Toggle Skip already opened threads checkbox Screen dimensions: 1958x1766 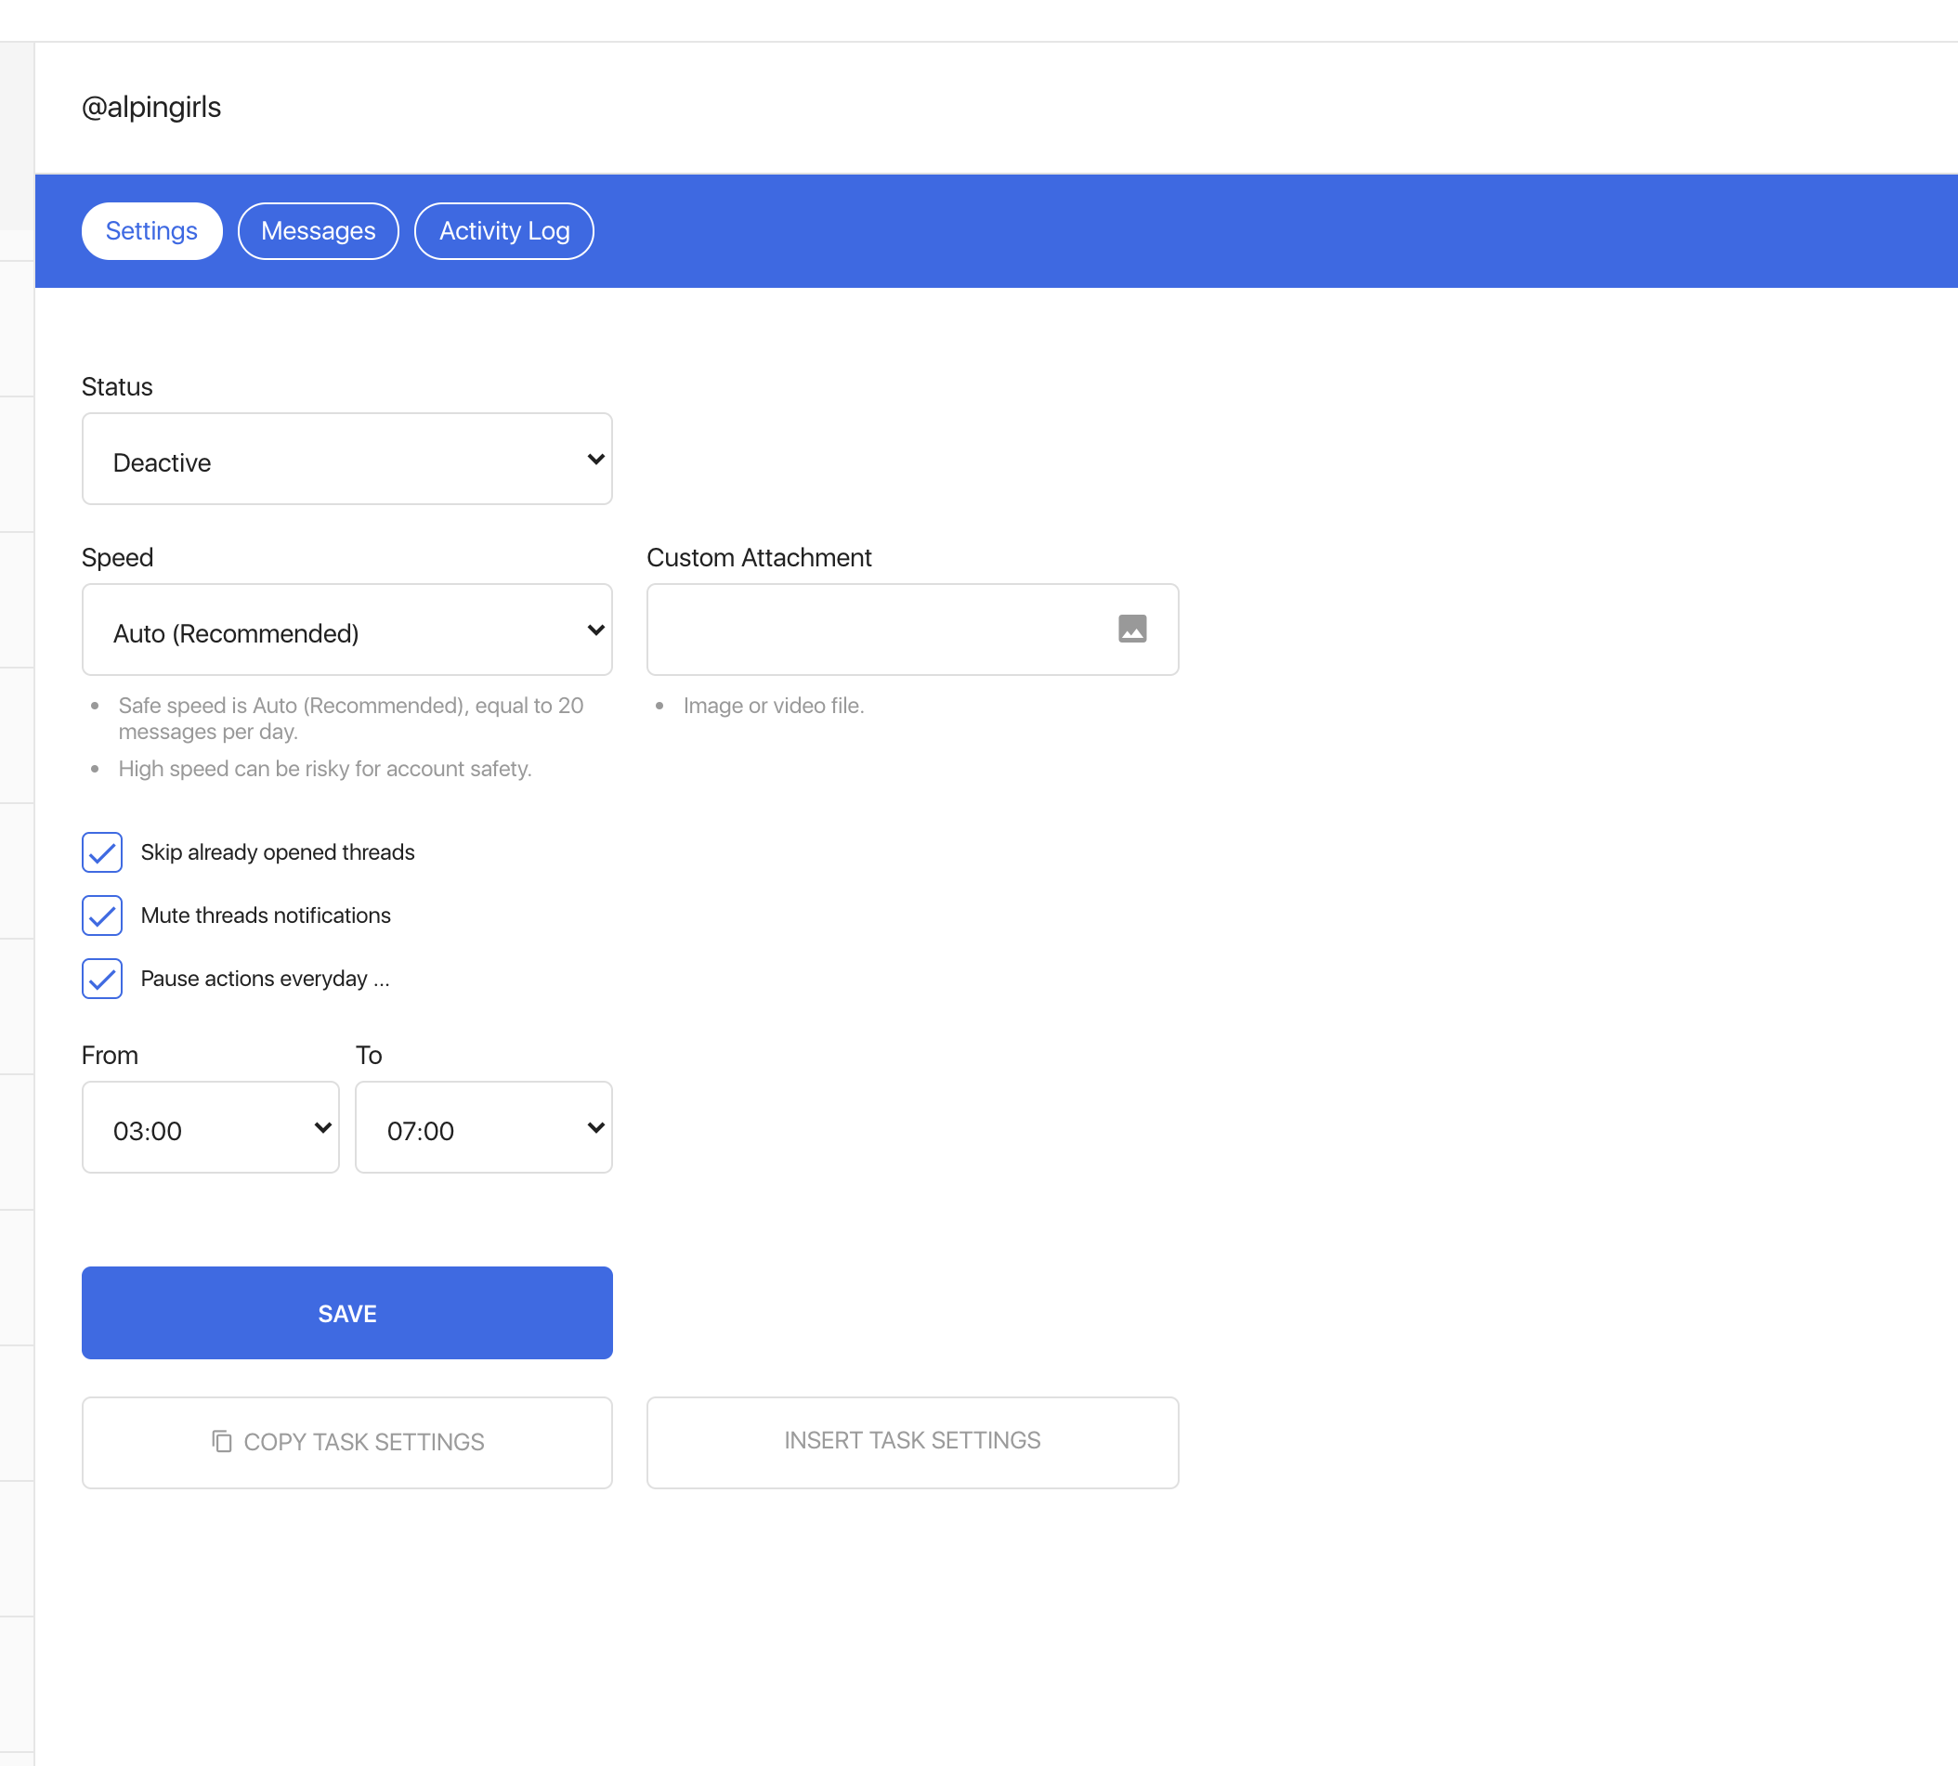point(102,852)
